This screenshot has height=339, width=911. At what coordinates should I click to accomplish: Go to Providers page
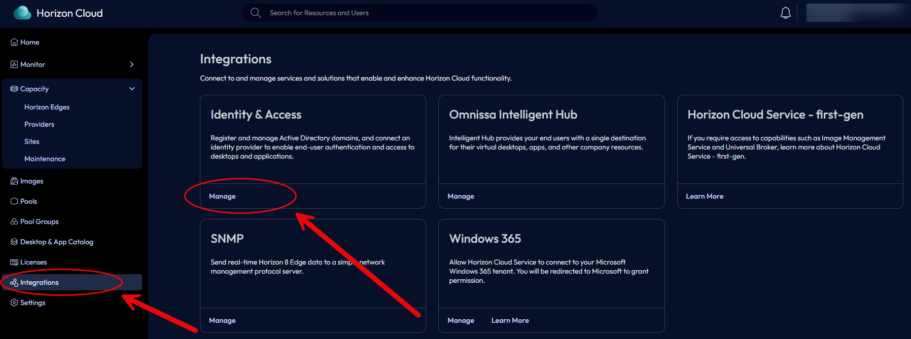coord(39,124)
